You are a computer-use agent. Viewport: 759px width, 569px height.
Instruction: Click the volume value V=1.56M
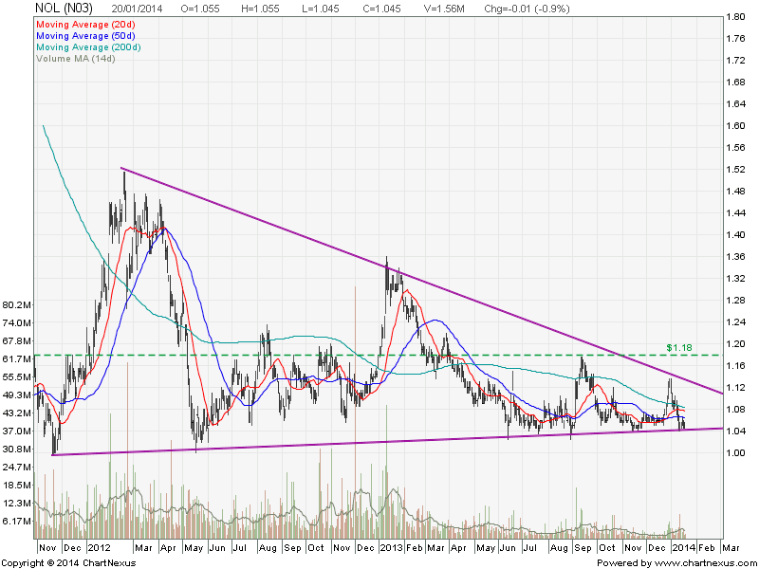[444, 9]
